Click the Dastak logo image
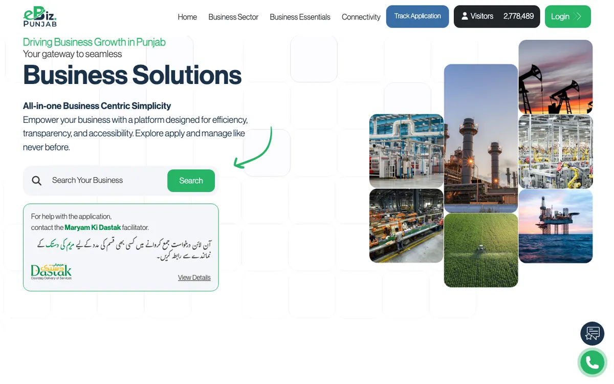Viewport: 614px width, 384px height. pyautogui.click(x=51, y=271)
